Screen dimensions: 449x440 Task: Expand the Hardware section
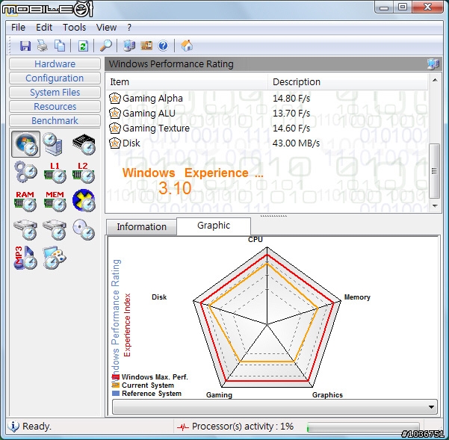(x=55, y=63)
